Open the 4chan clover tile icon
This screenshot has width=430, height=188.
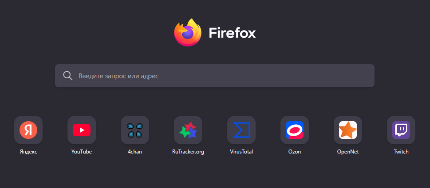(x=135, y=130)
